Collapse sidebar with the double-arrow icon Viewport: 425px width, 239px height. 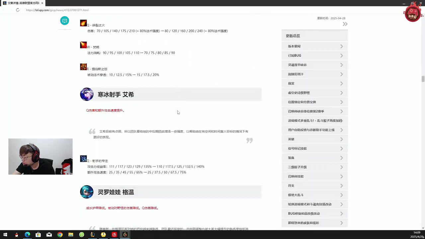coord(345,24)
